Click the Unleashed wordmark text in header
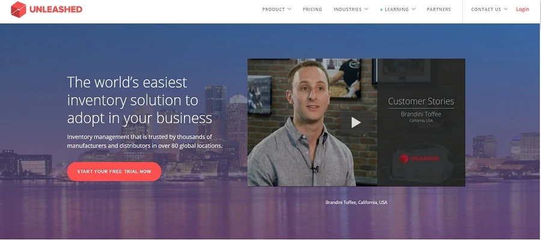 (x=56, y=10)
